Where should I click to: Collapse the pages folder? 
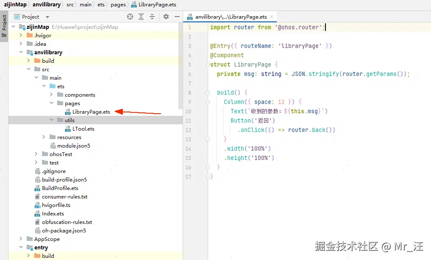coord(52,103)
